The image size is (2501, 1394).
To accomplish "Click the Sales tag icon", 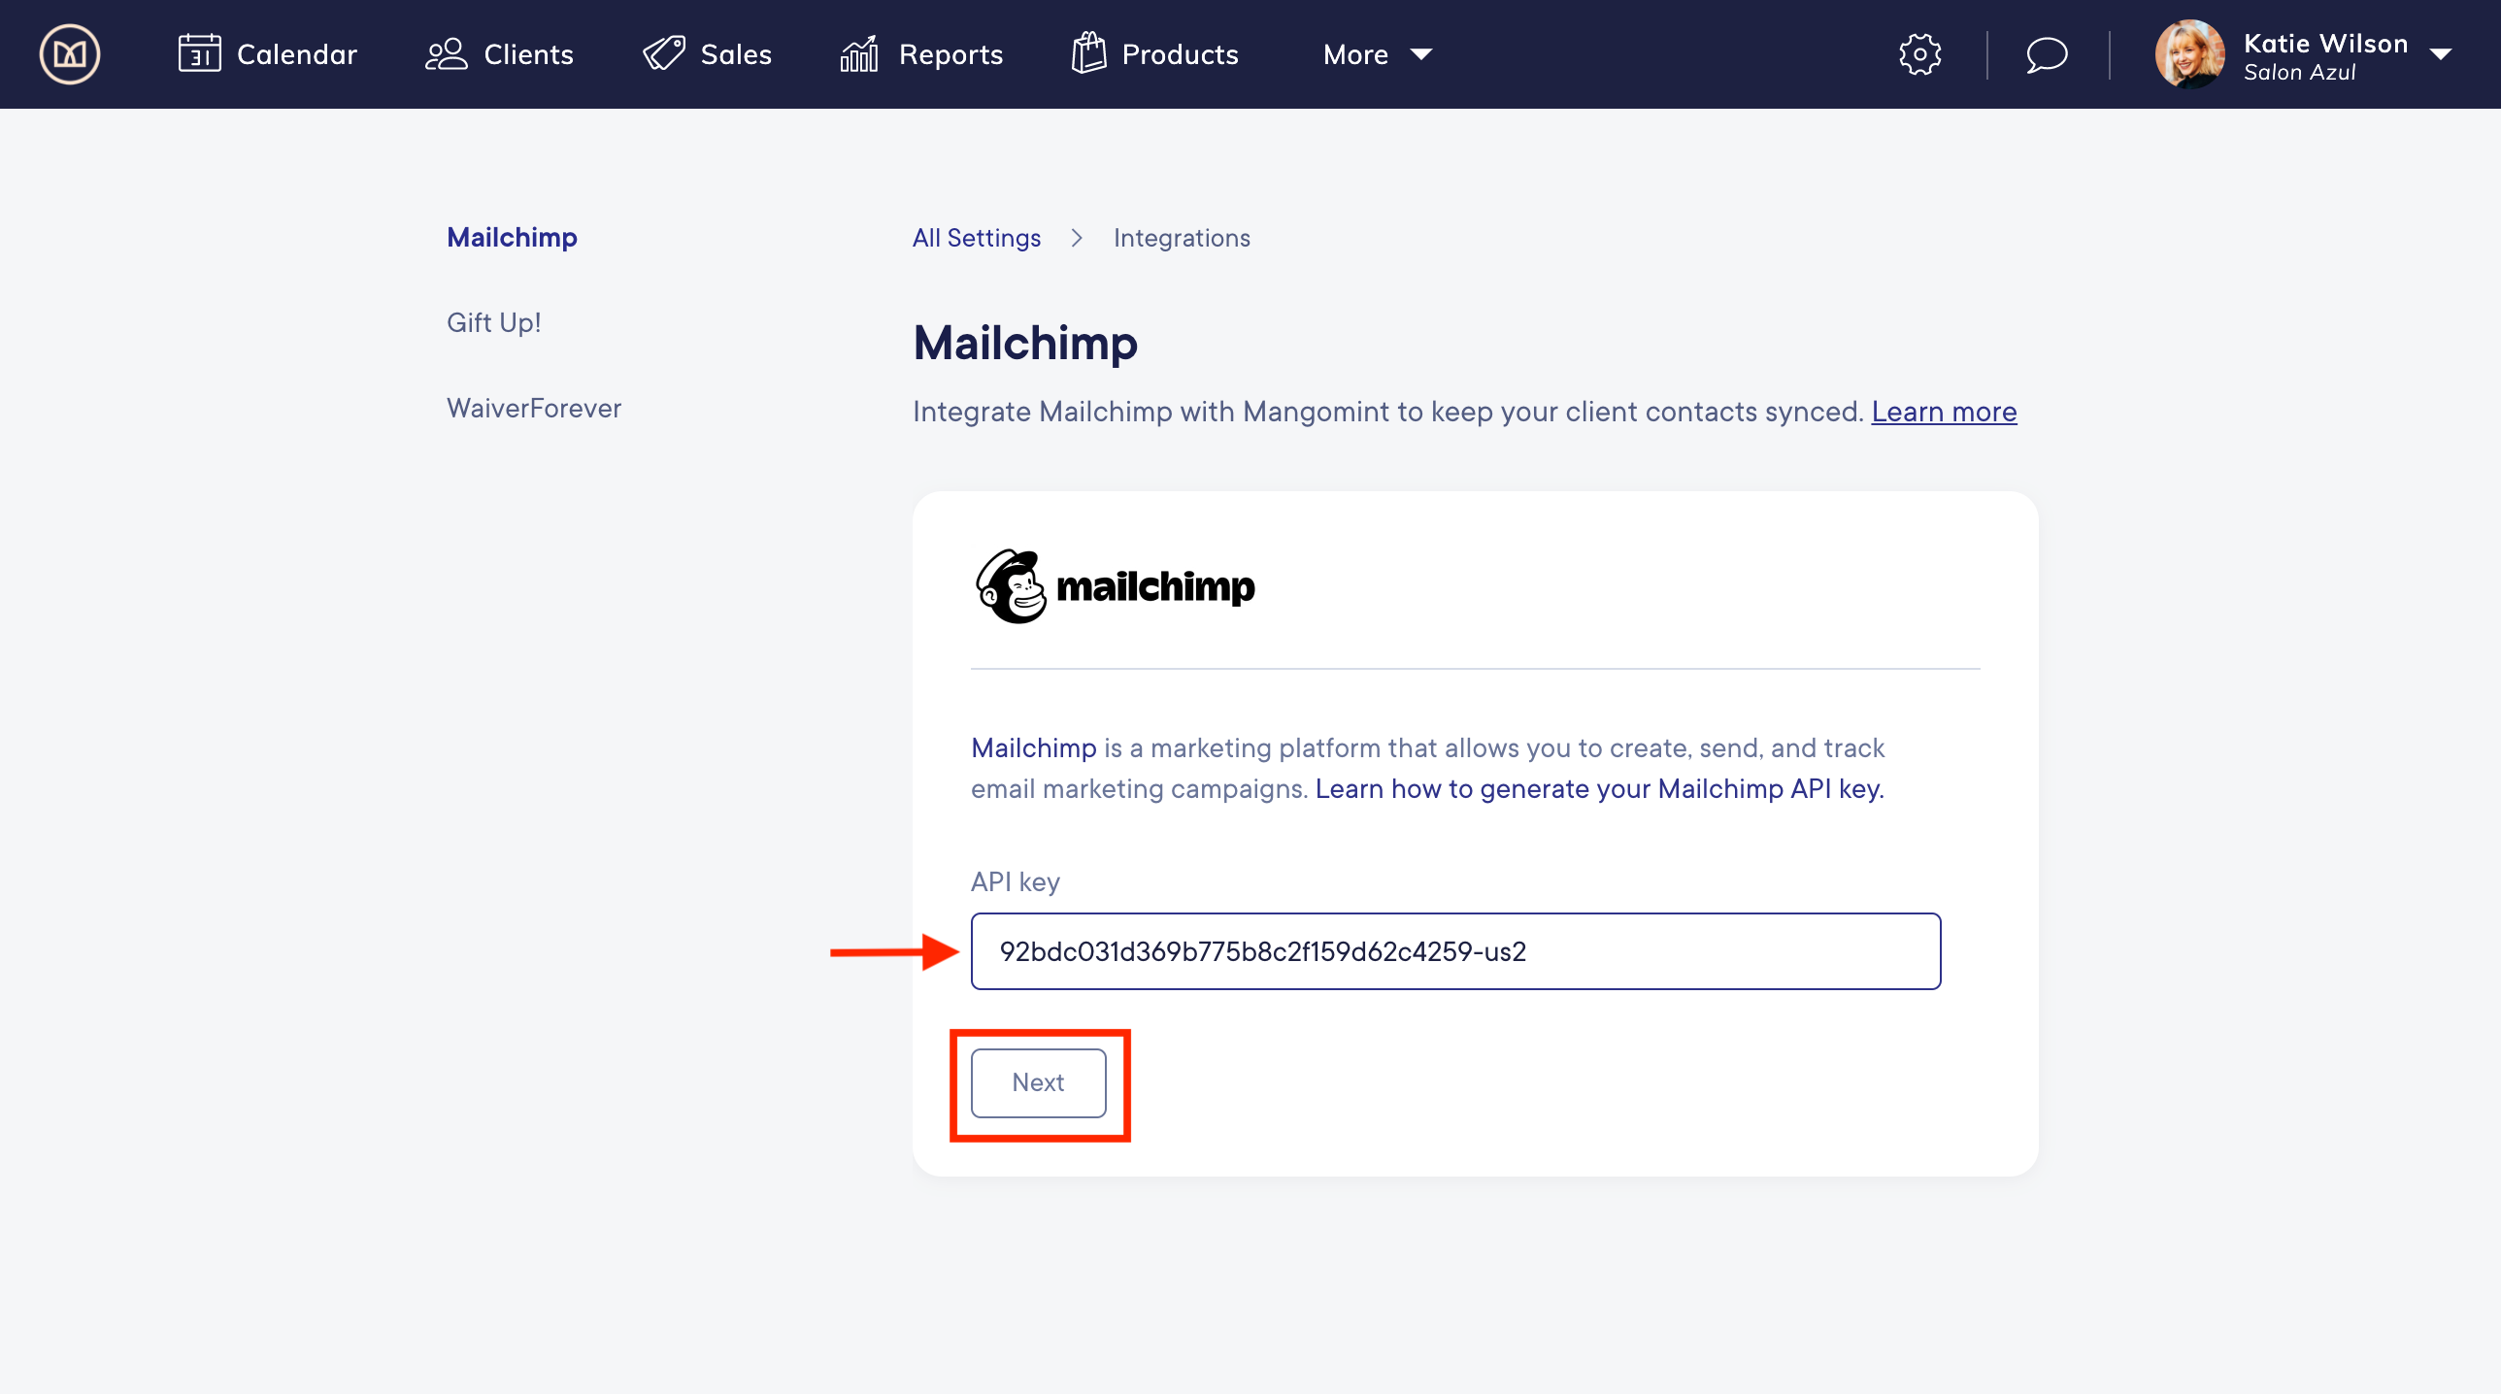I will click(x=664, y=54).
